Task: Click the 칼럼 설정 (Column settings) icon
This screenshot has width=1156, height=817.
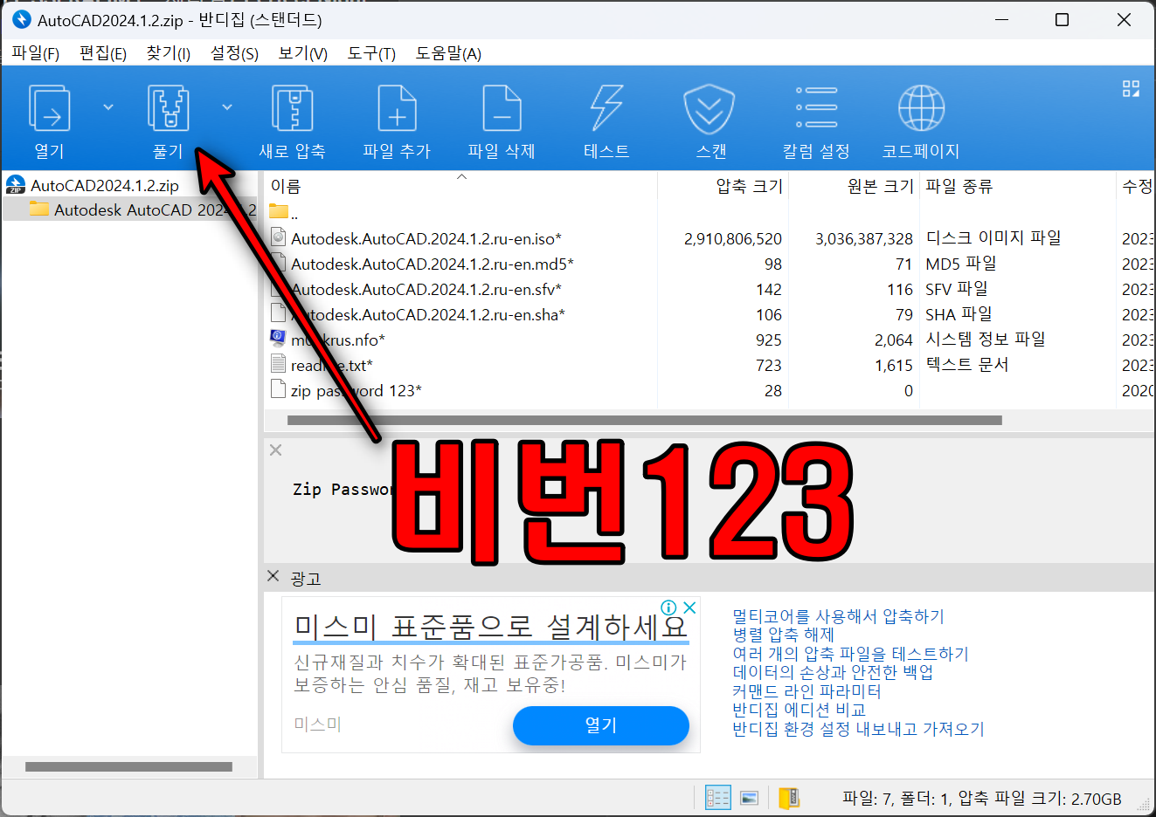Action: [816, 108]
